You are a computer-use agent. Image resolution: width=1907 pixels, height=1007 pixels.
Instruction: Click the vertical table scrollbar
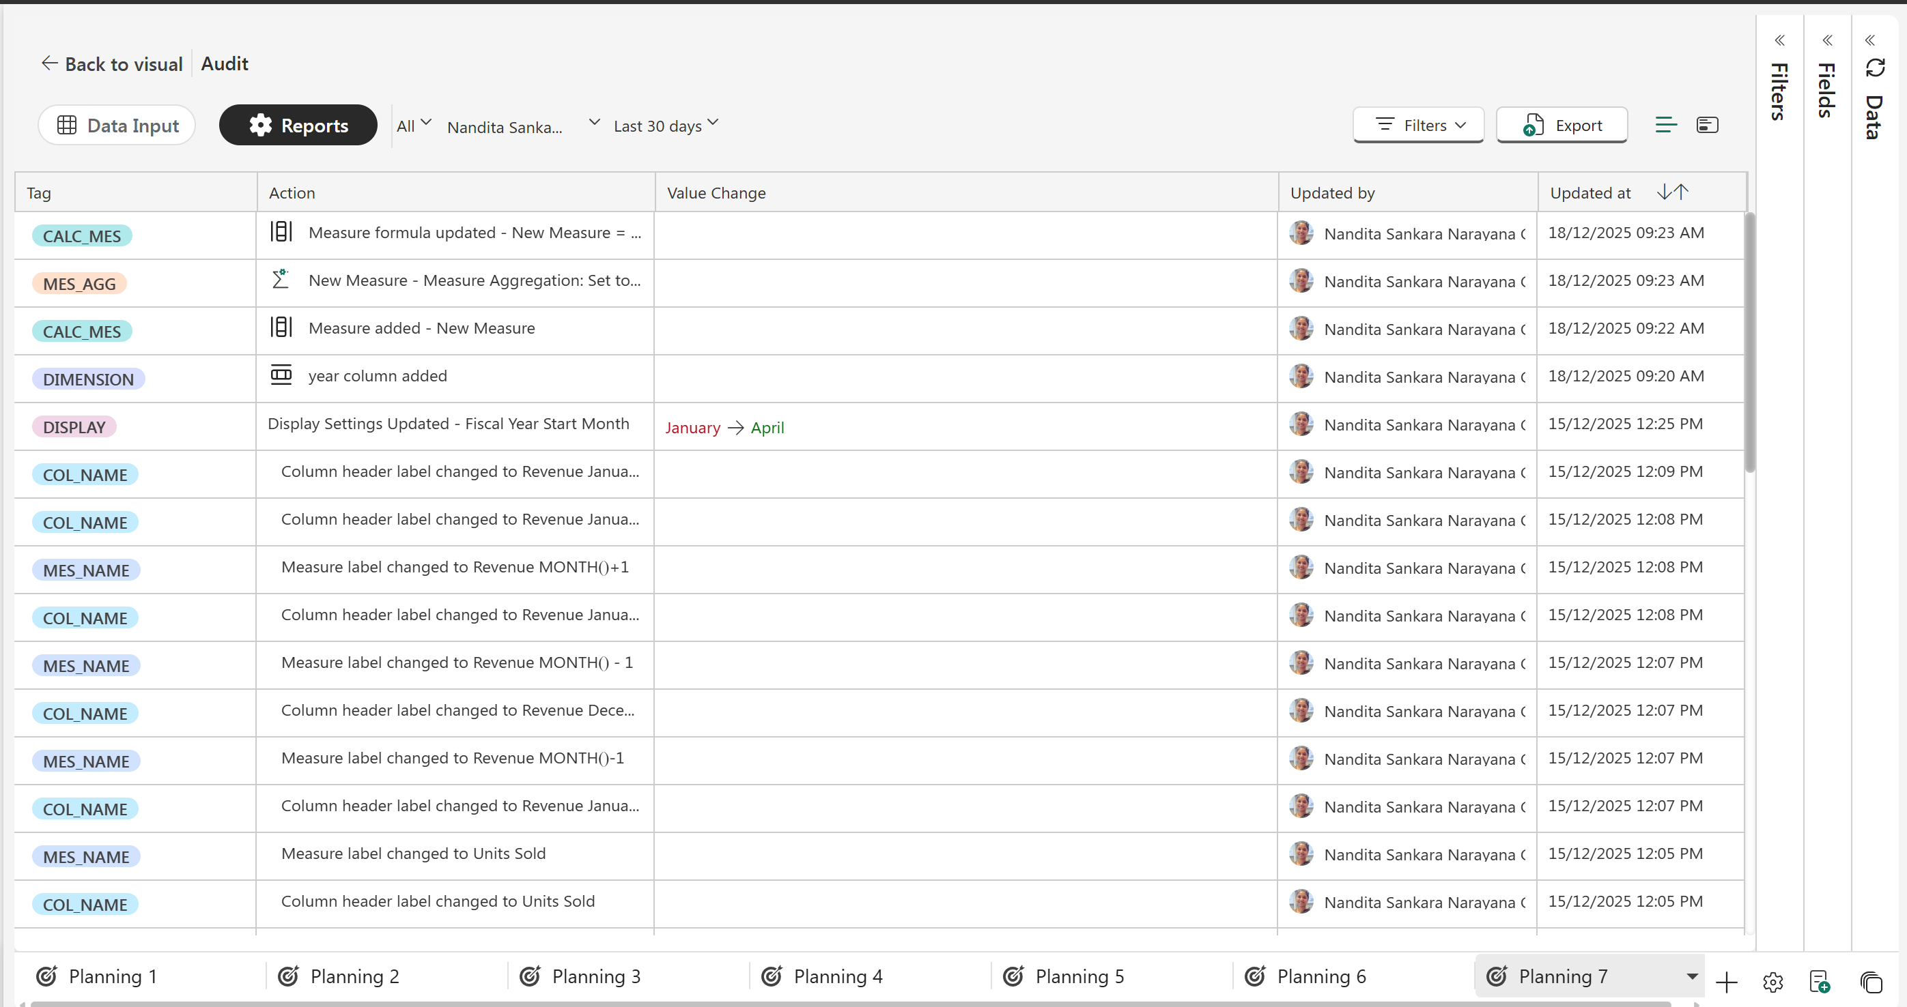coord(1750,342)
